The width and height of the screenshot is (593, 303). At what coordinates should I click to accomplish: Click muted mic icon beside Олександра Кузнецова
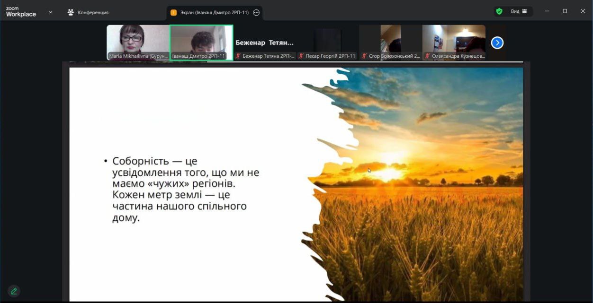pos(427,56)
